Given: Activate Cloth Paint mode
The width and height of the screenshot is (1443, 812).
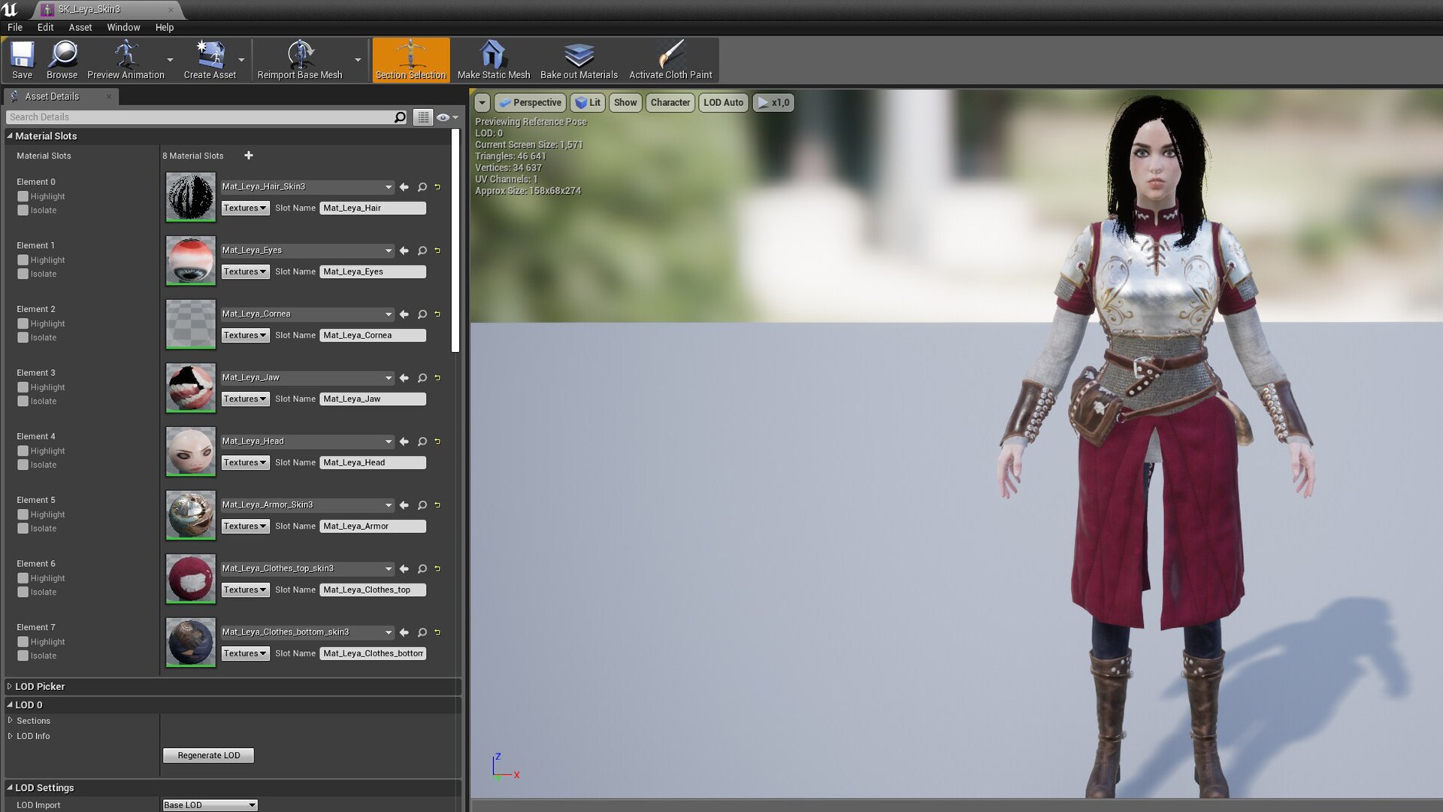Looking at the screenshot, I should (670, 59).
